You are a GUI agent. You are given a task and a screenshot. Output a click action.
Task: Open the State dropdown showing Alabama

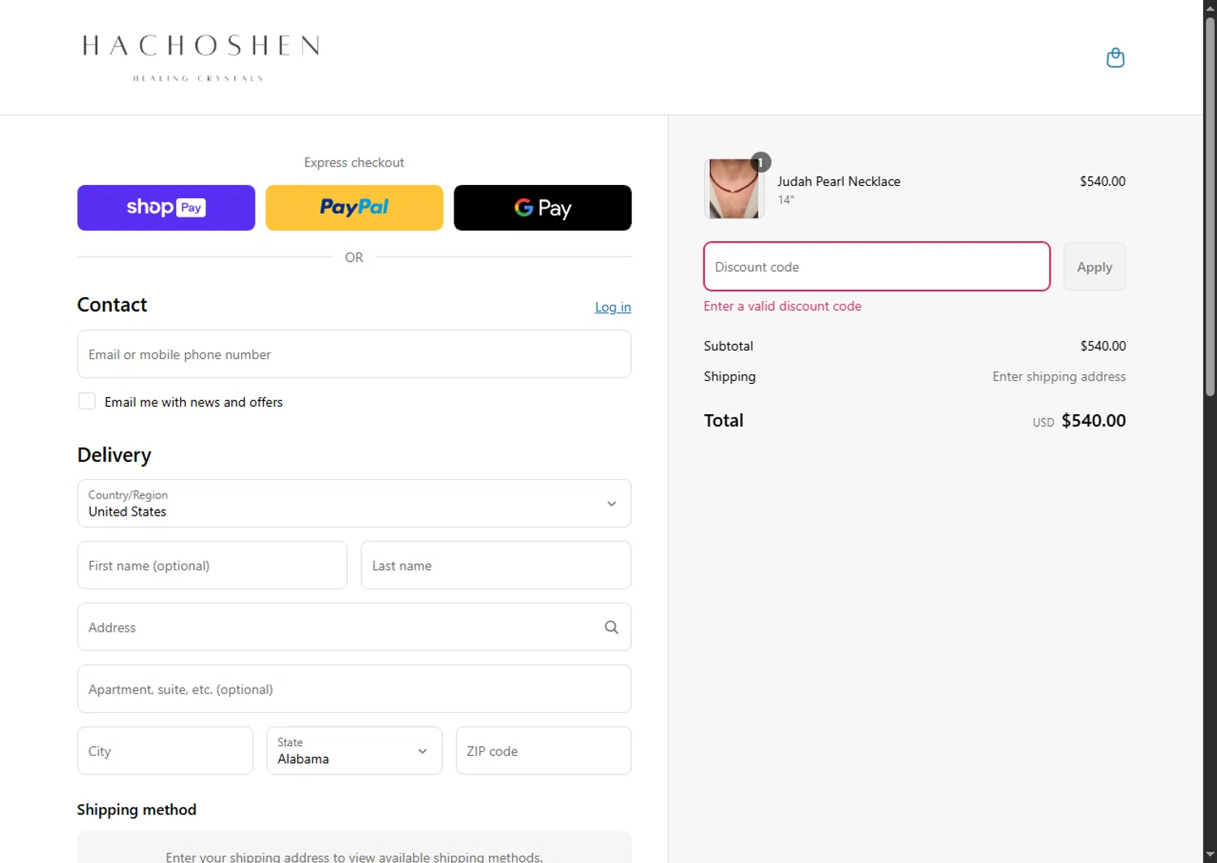[x=355, y=751]
